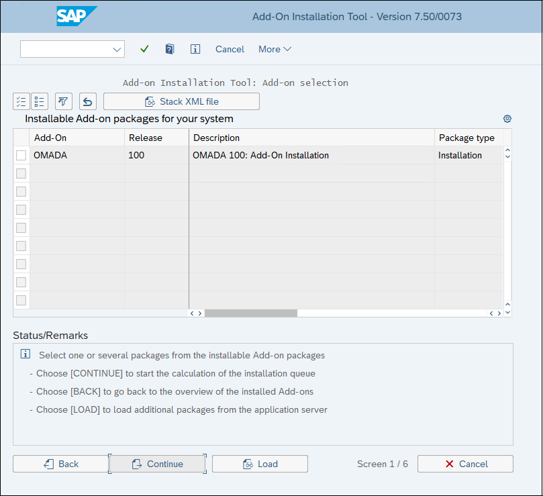Click info icon in Status/Remarks box
The width and height of the screenshot is (543, 496).
point(26,354)
